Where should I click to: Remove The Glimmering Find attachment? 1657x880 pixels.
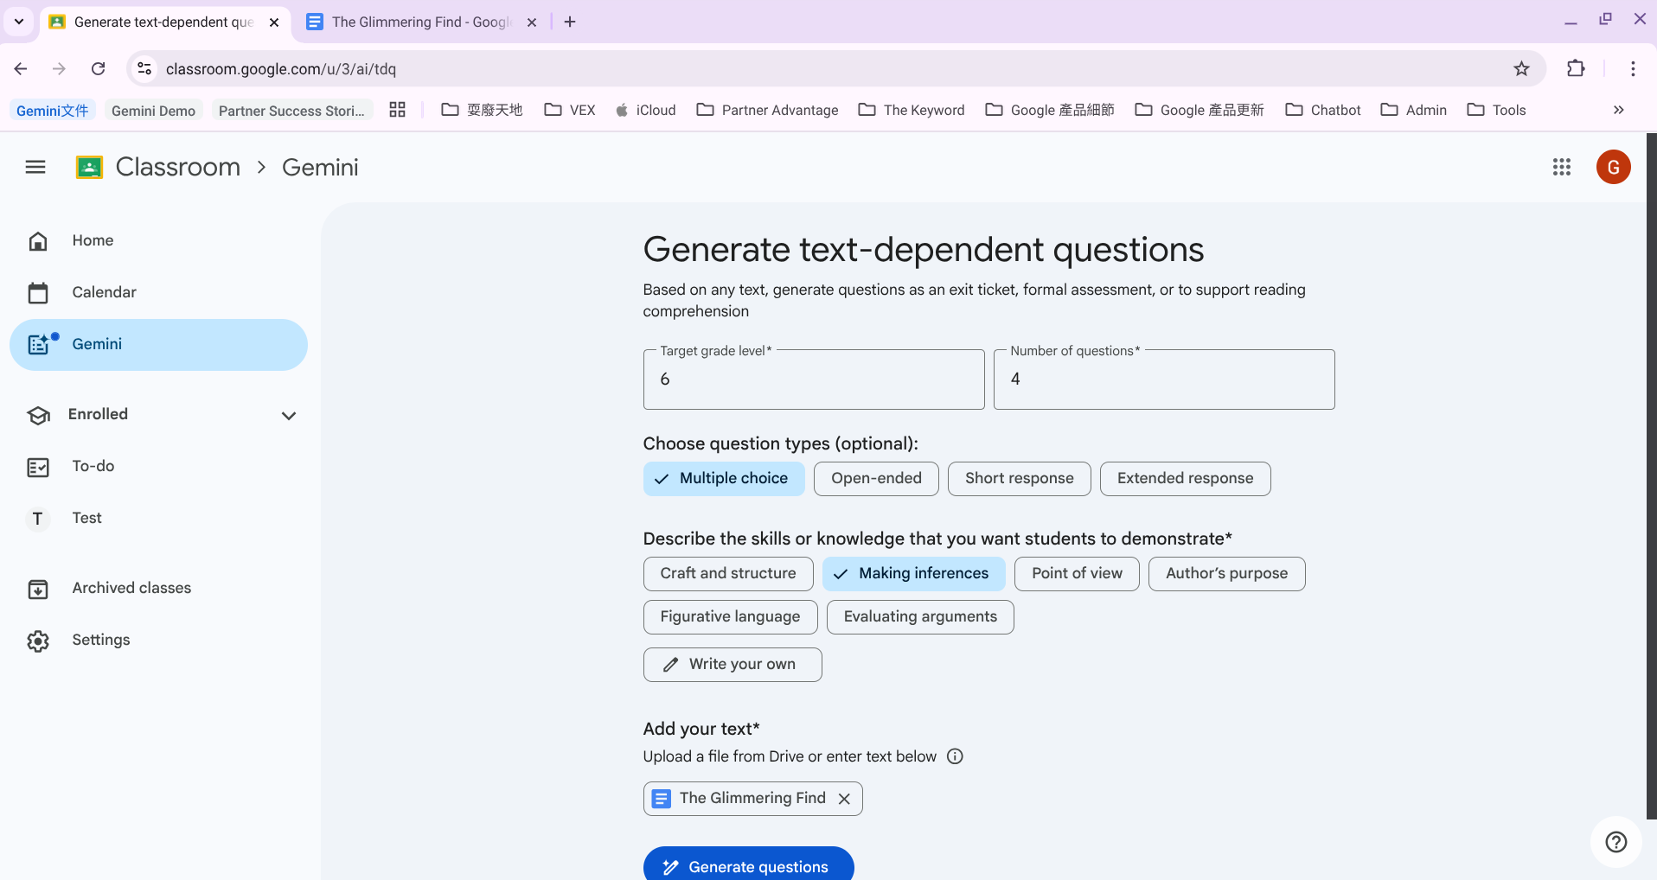click(x=844, y=799)
